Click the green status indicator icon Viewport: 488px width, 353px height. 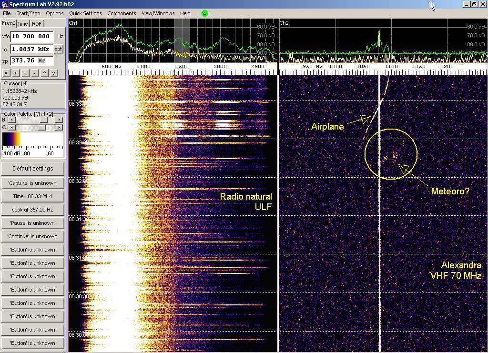point(205,13)
